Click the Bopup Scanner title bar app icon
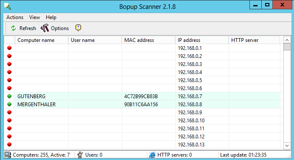 pyautogui.click(x=8, y=6)
